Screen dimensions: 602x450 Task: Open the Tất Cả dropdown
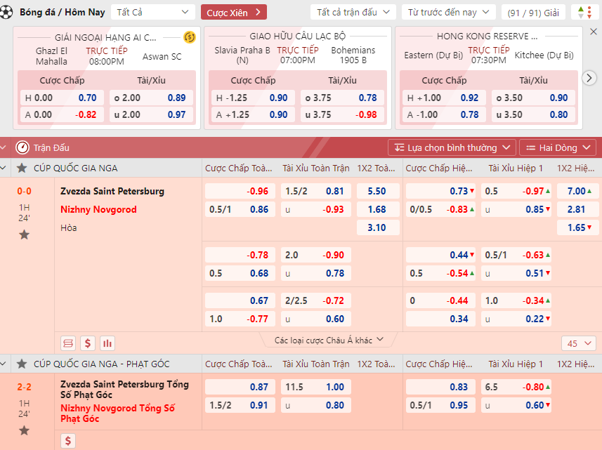tap(153, 13)
